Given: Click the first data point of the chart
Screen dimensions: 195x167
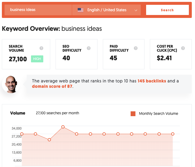Looking at the screenshot, I should click(22, 134).
